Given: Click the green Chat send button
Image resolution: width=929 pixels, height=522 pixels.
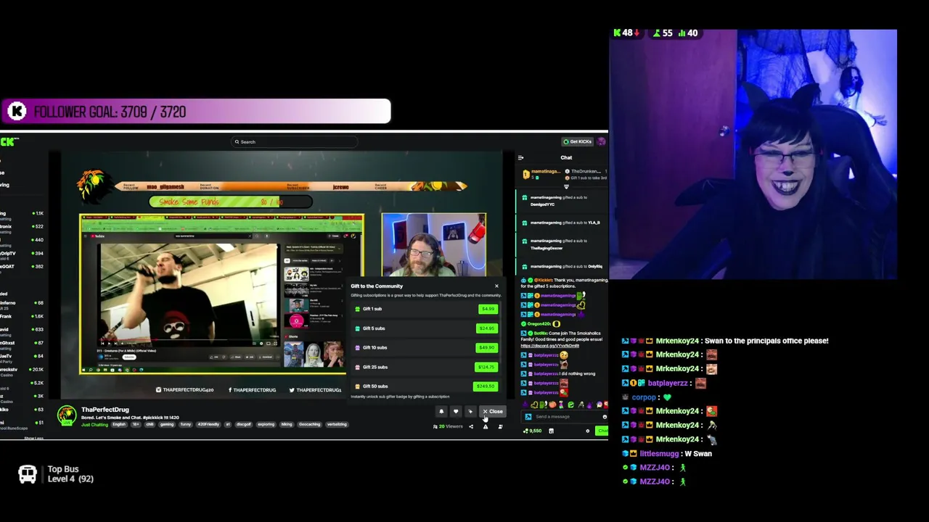Looking at the screenshot, I should (602, 431).
